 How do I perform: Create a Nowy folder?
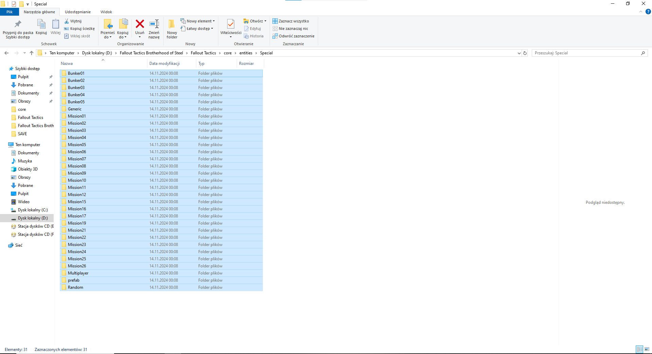point(172,29)
